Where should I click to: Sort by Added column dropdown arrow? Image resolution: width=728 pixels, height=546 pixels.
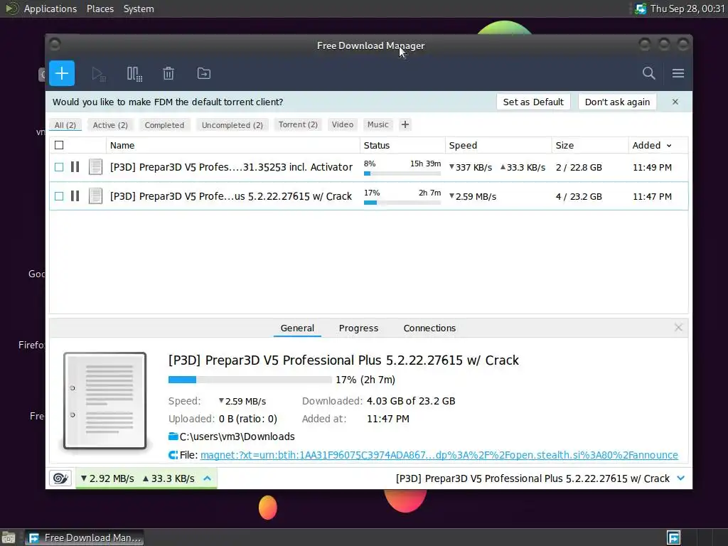point(669,146)
